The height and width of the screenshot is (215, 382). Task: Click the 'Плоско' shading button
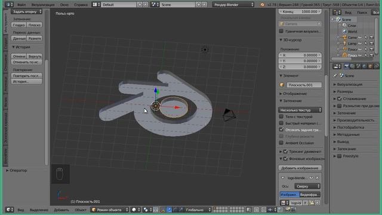(35, 25)
